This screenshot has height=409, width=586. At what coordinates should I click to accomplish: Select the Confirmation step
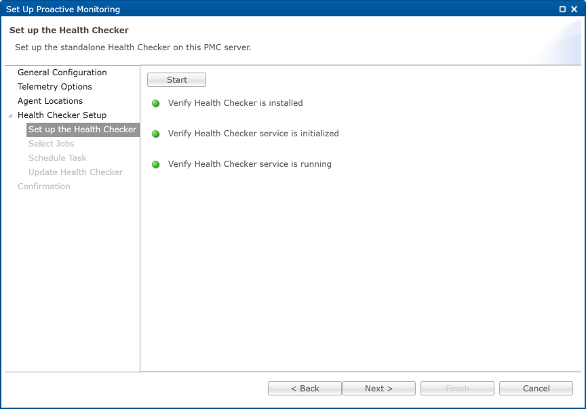coord(43,186)
